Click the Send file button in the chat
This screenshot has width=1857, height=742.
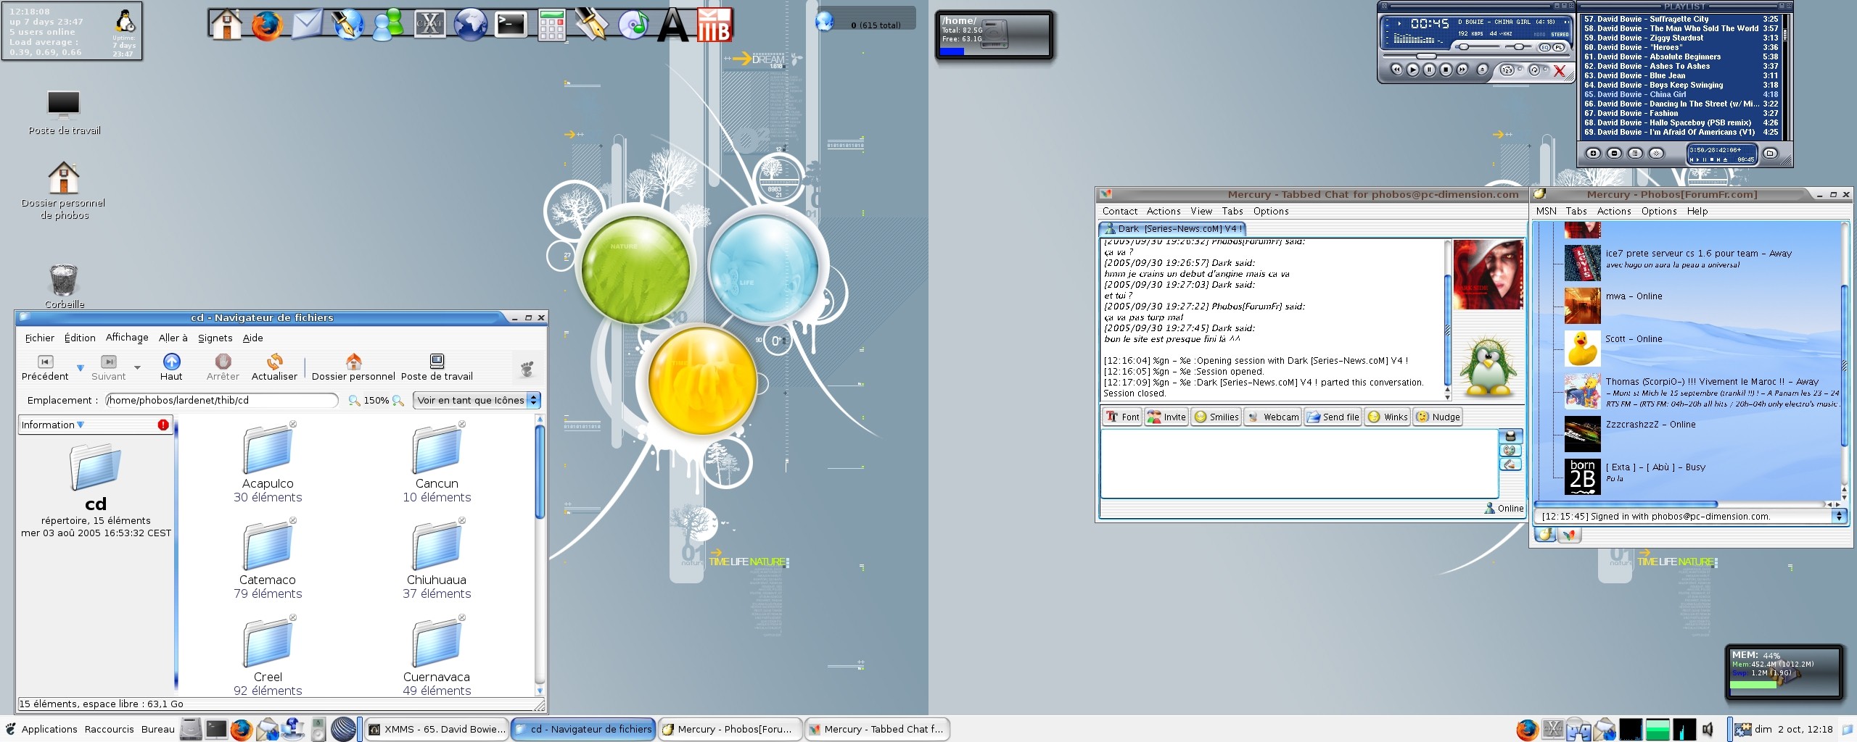[1333, 417]
